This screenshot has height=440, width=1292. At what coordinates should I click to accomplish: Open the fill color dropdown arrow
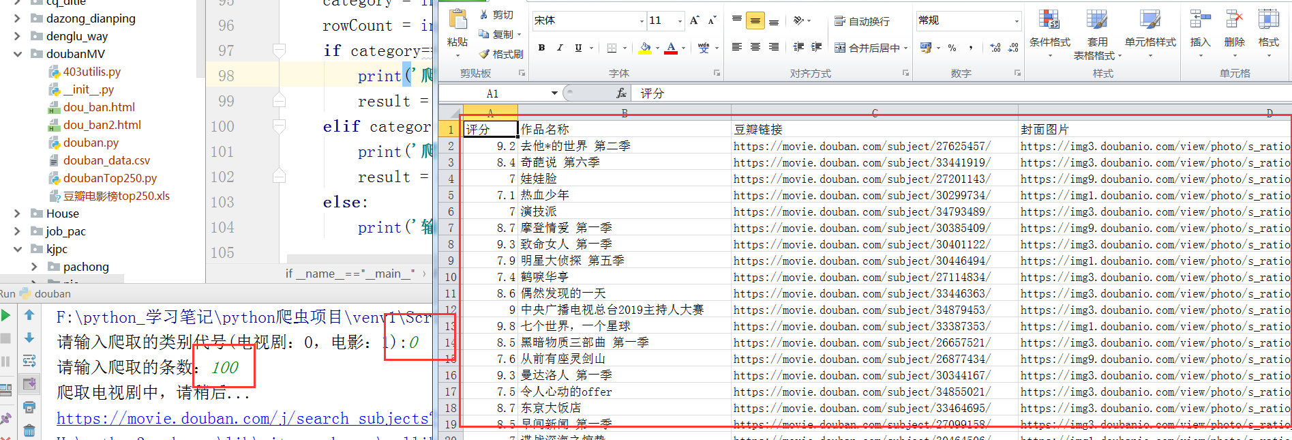[x=657, y=48]
